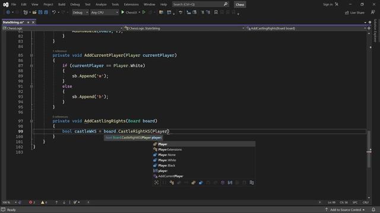The image size is (380, 213).
Task: Toggle the namespaces filter in IntelliSense
Action: pyautogui.click(x=164, y=183)
